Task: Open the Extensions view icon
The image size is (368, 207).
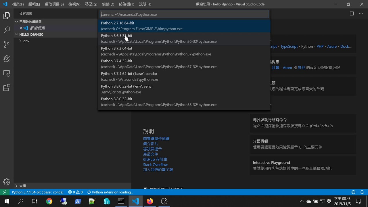Action: click(x=7, y=88)
